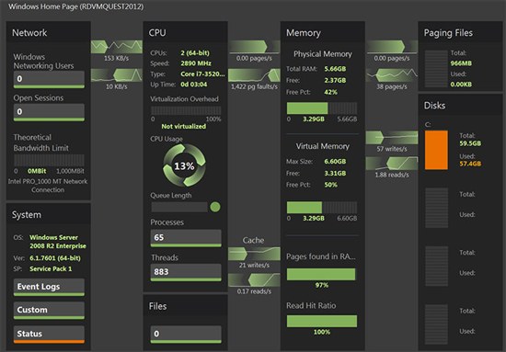Click the CPU Usage 13% spinner gauge

point(184,165)
